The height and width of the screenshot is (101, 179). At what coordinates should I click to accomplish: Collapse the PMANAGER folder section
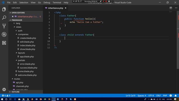10,20
